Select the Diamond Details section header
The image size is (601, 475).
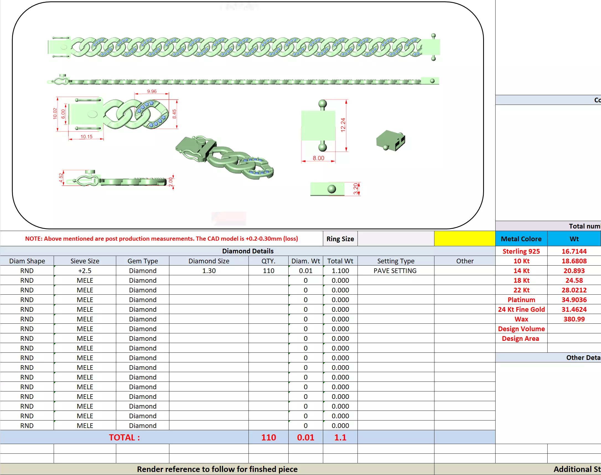tap(248, 251)
